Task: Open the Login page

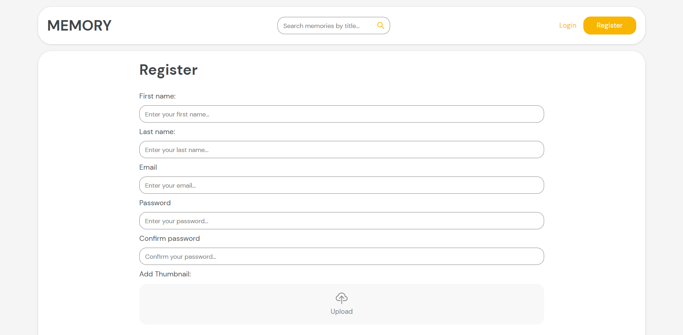Action: tap(567, 25)
